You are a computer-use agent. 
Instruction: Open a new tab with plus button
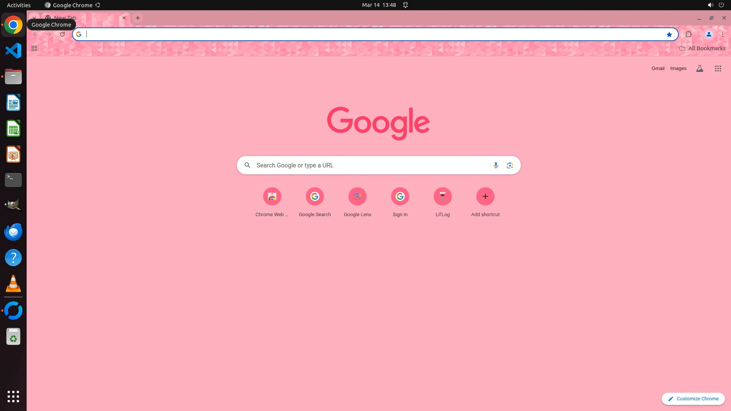click(138, 18)
